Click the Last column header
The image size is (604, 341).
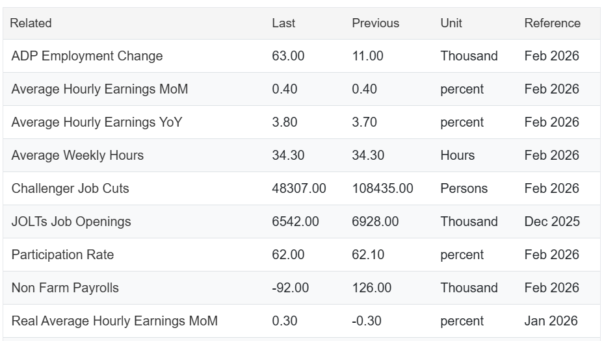coord(283,23)
